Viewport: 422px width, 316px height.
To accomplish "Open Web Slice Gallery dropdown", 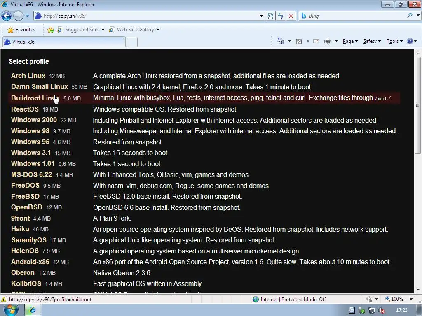I will click(134, 30).
